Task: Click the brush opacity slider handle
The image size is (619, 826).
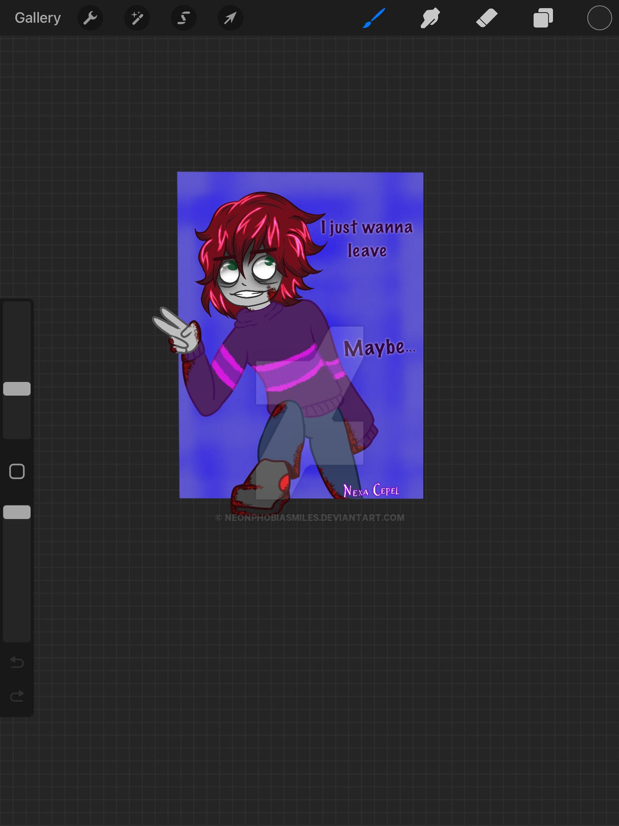Action: click(x=17, y=512)
